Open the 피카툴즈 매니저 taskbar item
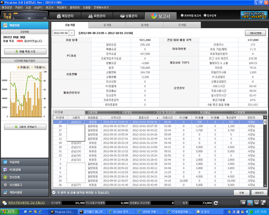Image resolution: width=269 pixels, height=215 pixels. 92,212
